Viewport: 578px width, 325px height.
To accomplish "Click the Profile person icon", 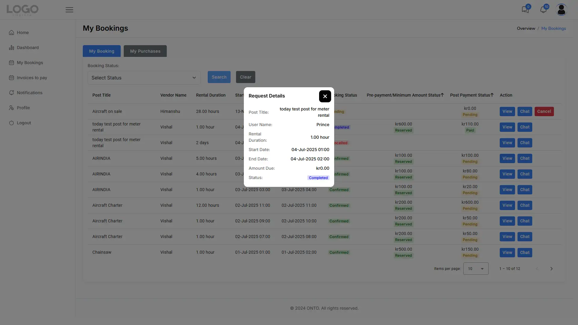I will tap(11, 108).
